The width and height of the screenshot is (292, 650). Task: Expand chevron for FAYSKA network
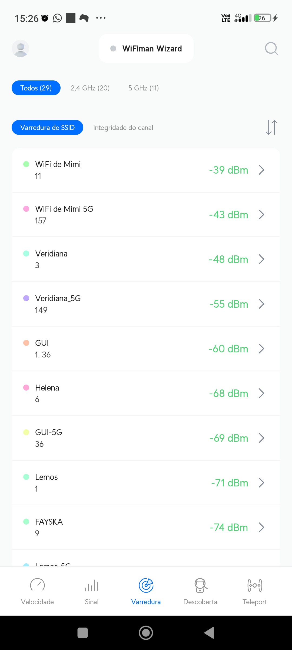pyautogui.click(x=261, y=528)
